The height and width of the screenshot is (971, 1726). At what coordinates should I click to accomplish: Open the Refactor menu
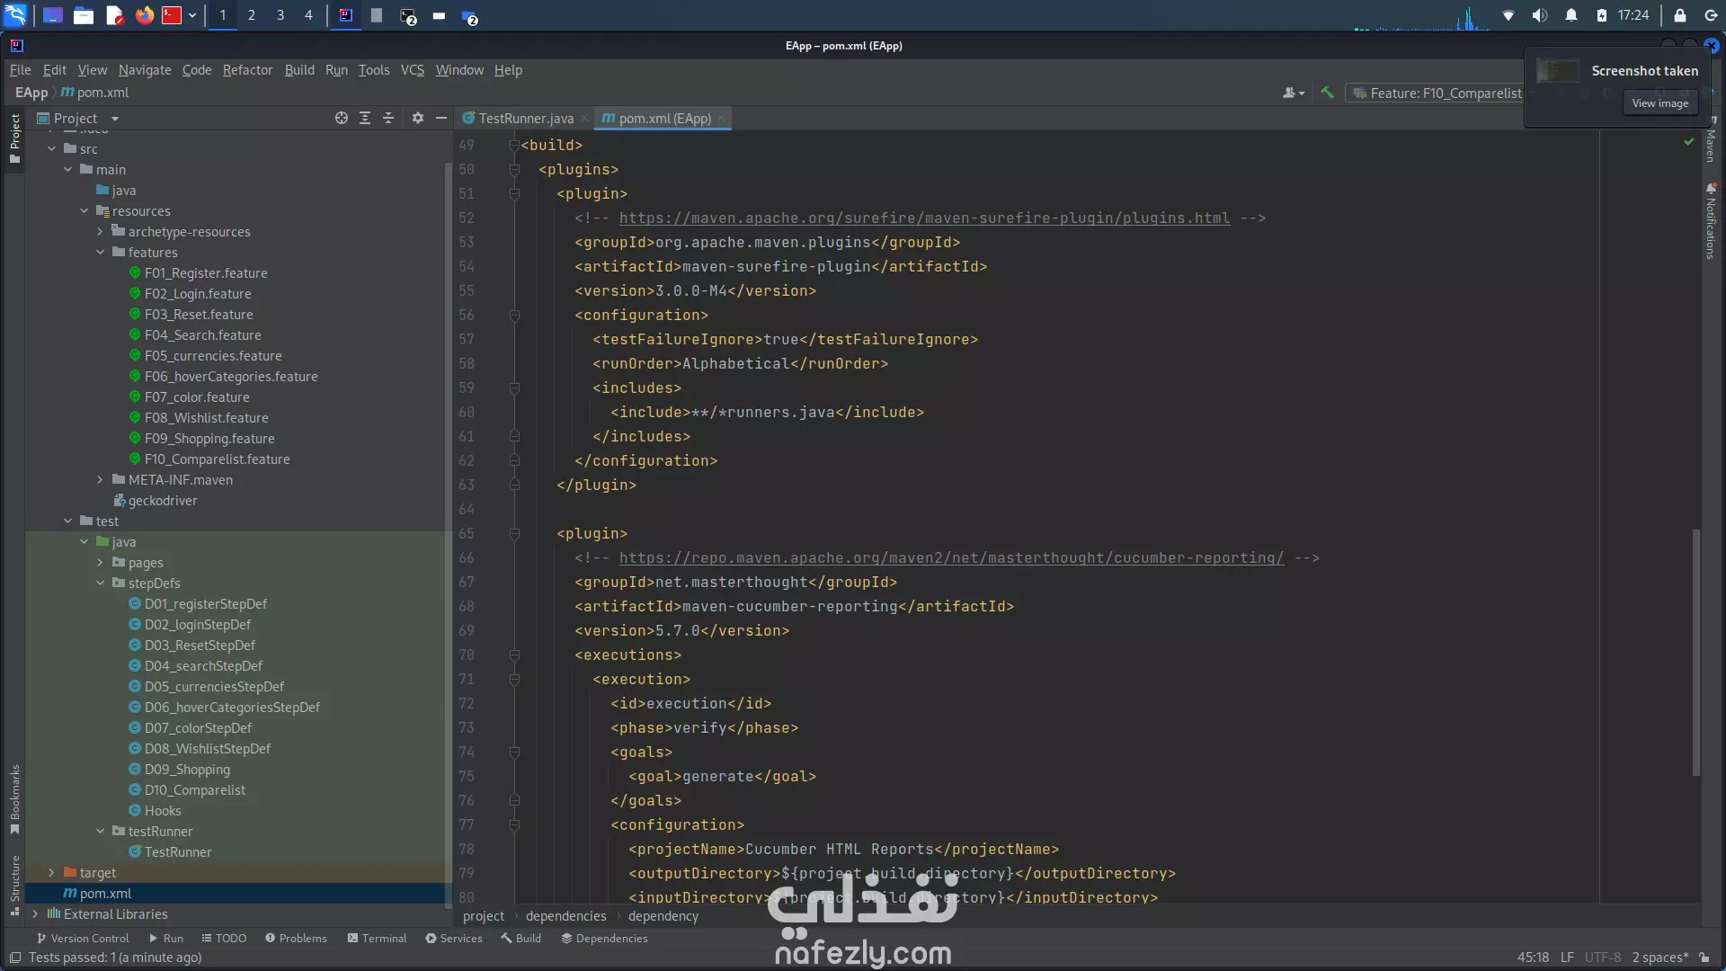(x=247, y=70)
